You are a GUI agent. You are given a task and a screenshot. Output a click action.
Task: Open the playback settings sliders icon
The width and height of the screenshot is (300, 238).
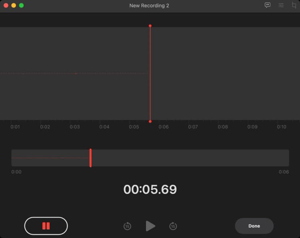coord(281,5)
